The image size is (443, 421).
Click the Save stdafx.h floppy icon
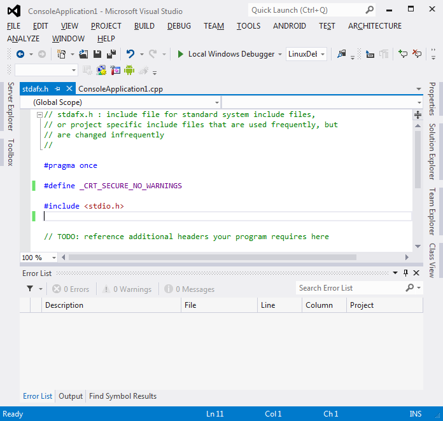tap(97, 54)
